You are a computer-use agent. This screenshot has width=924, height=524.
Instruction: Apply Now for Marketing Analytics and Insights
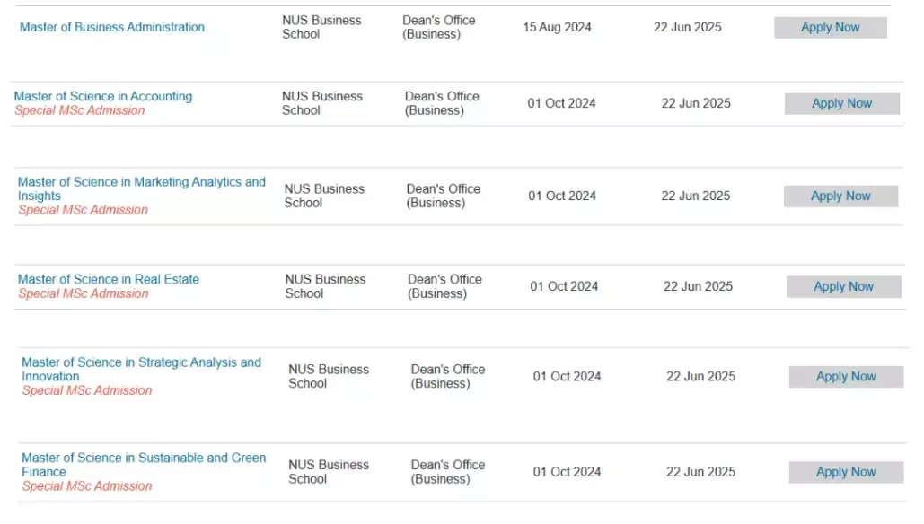(840, 196)
